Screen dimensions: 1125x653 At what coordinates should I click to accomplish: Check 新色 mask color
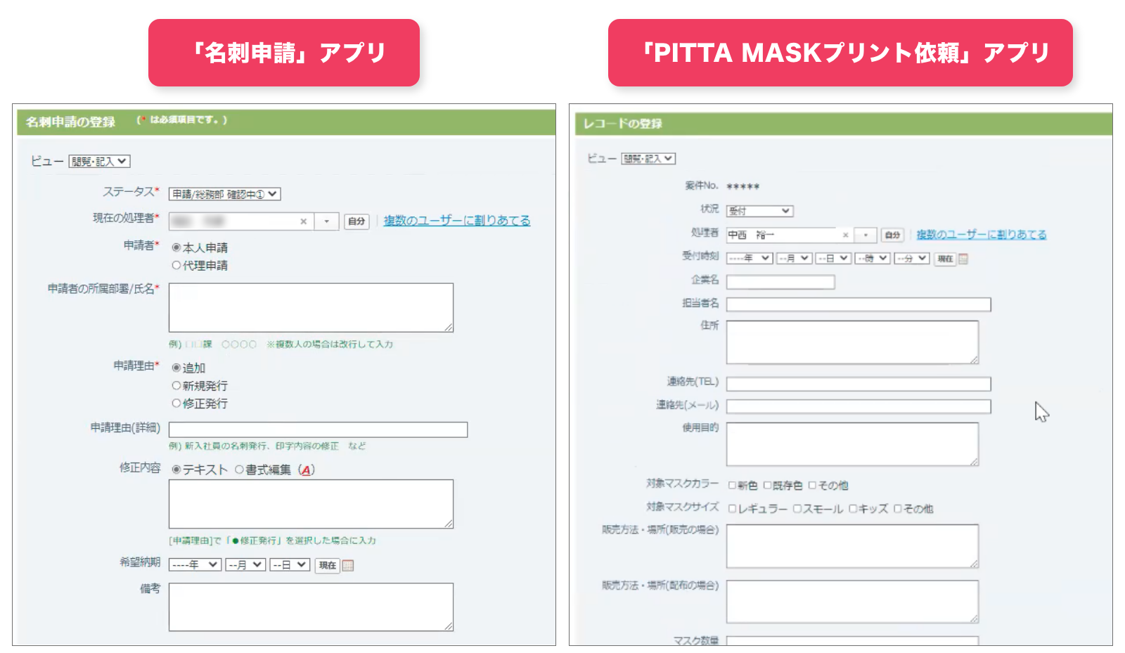click(732, 486)
